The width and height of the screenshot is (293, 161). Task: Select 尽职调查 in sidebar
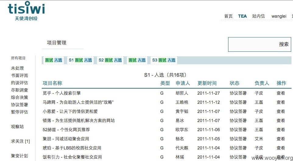[19, 90]
